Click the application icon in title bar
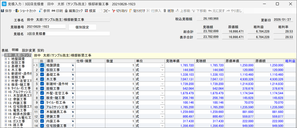 [x=4, y=4]
